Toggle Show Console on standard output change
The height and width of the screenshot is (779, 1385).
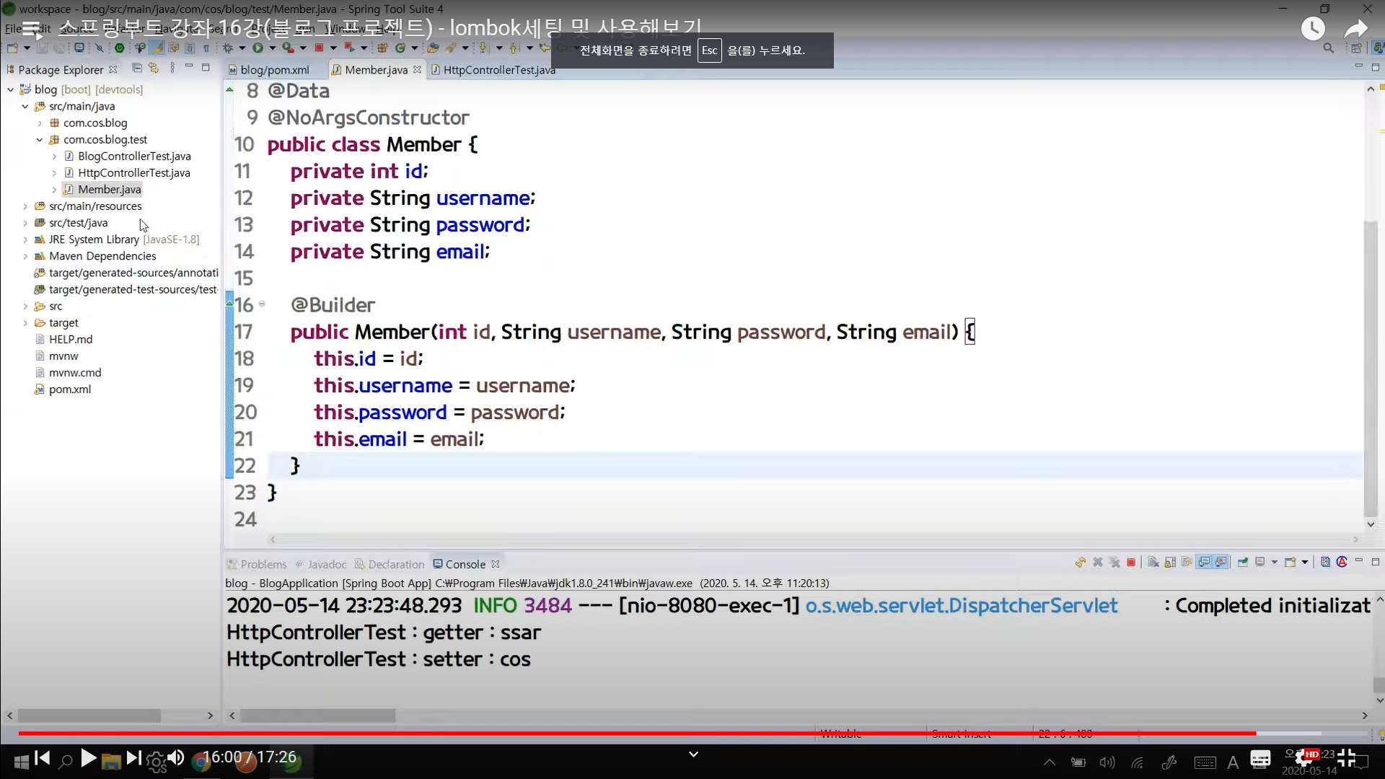tap(1204, 563)
